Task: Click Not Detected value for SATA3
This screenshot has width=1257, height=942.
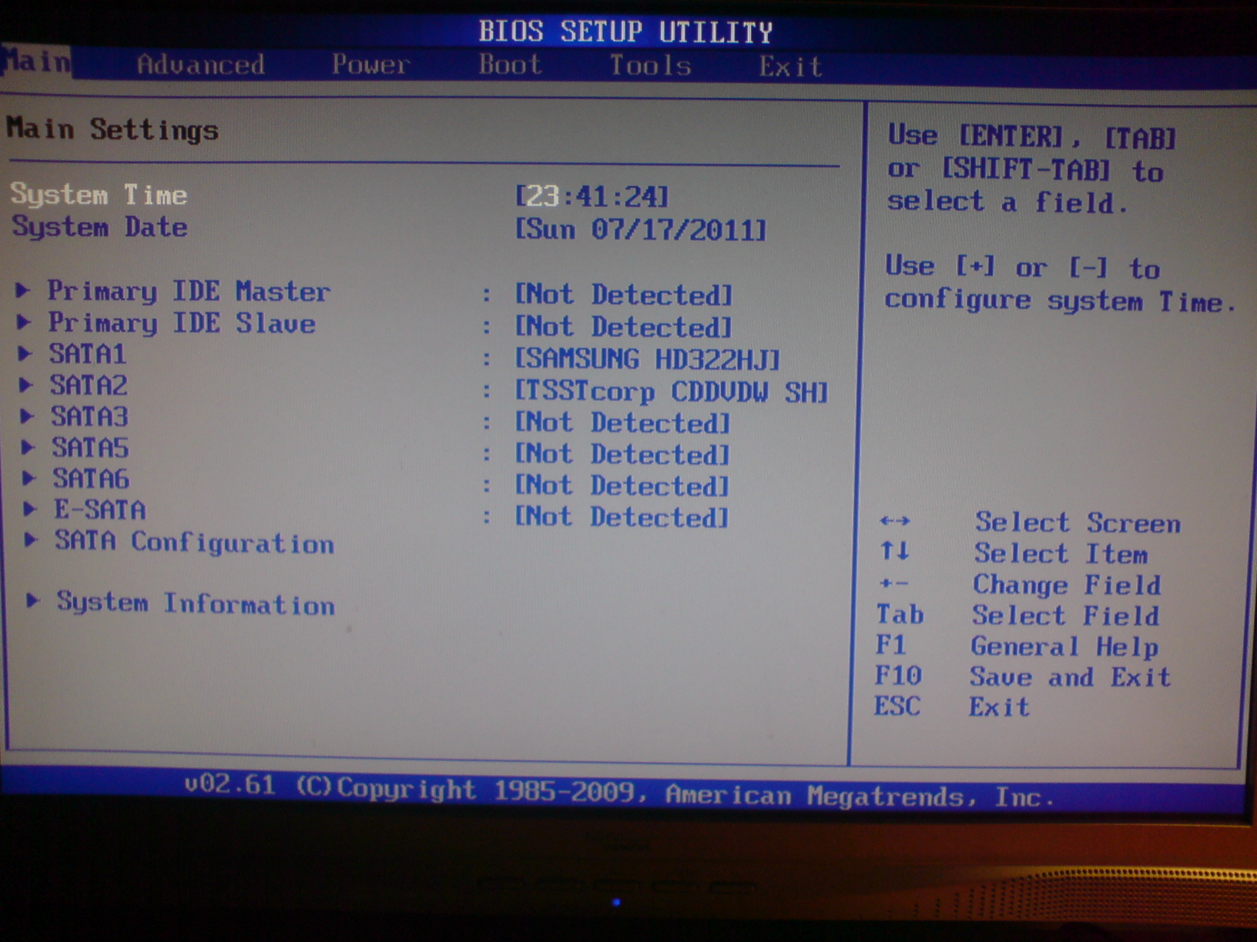Action: tap(622, 423)
